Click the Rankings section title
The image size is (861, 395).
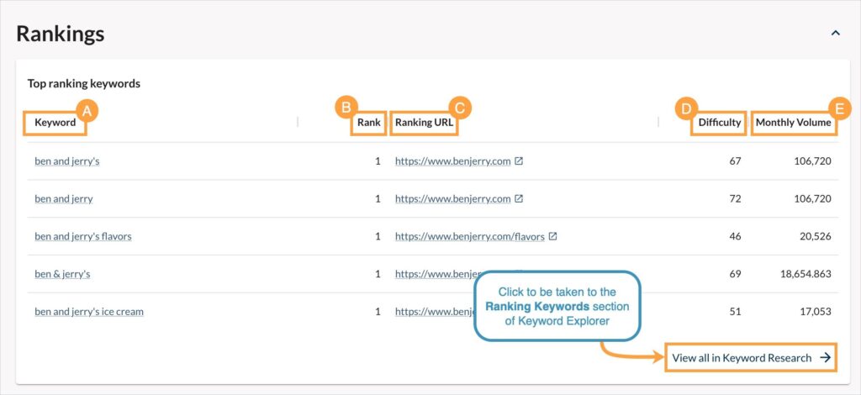(61, 34)
